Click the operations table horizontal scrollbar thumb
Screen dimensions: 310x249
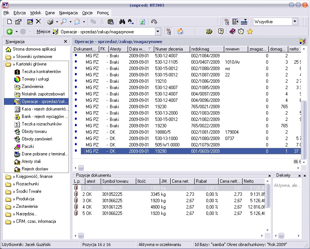(x=81, y=168)
